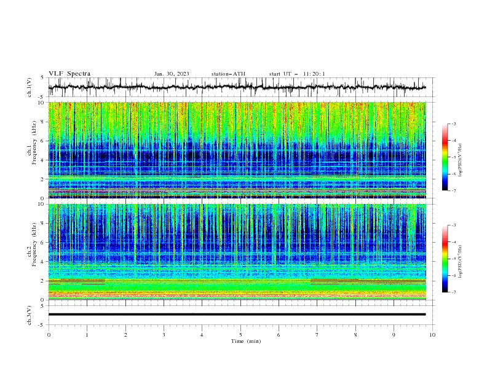Click the time axis tick label "9"
The width and height of the screenshot is (487, 376).
[x=394, y=335]
